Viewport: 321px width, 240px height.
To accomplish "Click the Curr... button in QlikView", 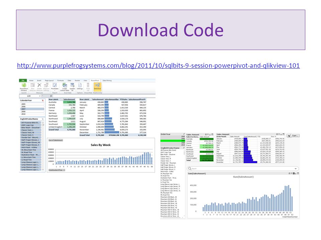I will point(295,136).
